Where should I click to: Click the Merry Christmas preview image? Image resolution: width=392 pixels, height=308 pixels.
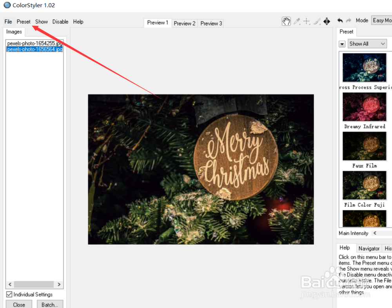tap(201, 169)
